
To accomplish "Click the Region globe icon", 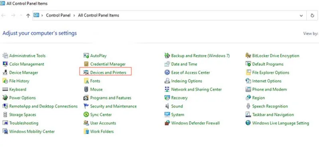I will (x=248, y=98).
